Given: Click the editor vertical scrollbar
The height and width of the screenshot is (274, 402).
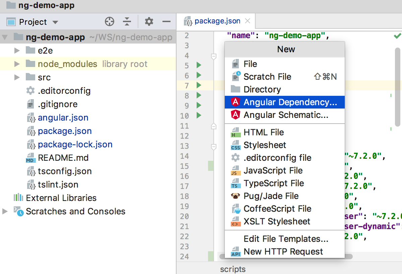Looking at the screenshot, I should coord(397,87).
